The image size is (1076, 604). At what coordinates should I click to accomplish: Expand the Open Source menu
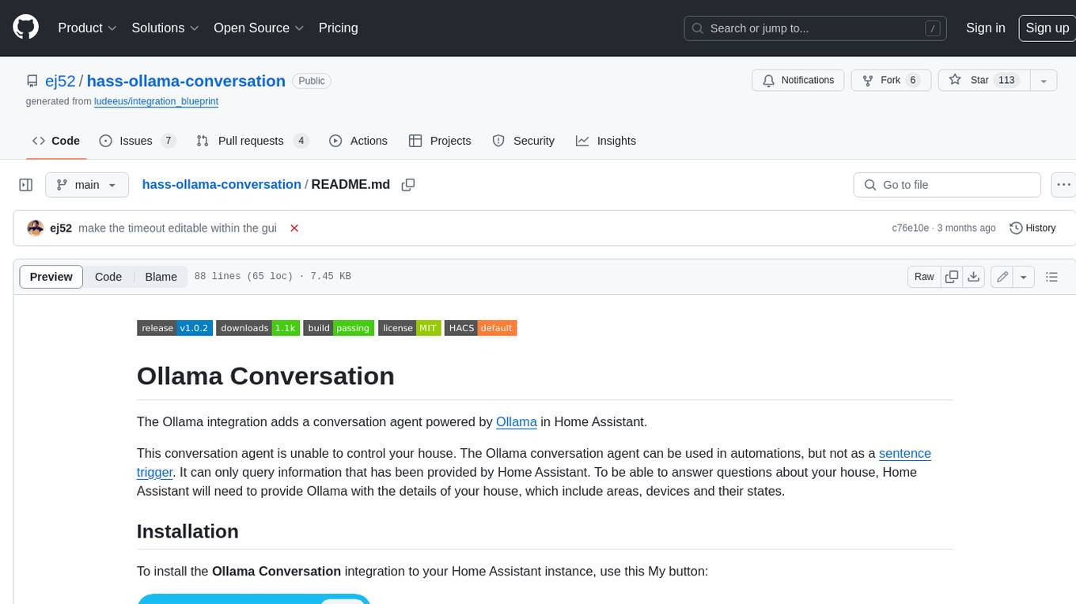[259, 28]
